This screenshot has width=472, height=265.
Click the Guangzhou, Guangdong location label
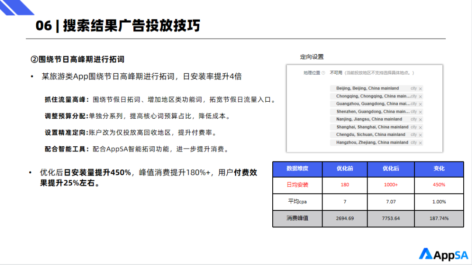point(373,103)
